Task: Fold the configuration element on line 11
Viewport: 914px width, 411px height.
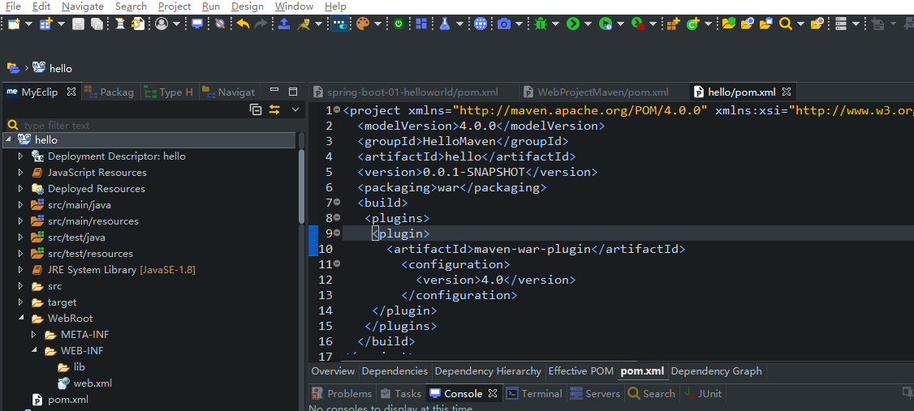Action: point(337,264)
